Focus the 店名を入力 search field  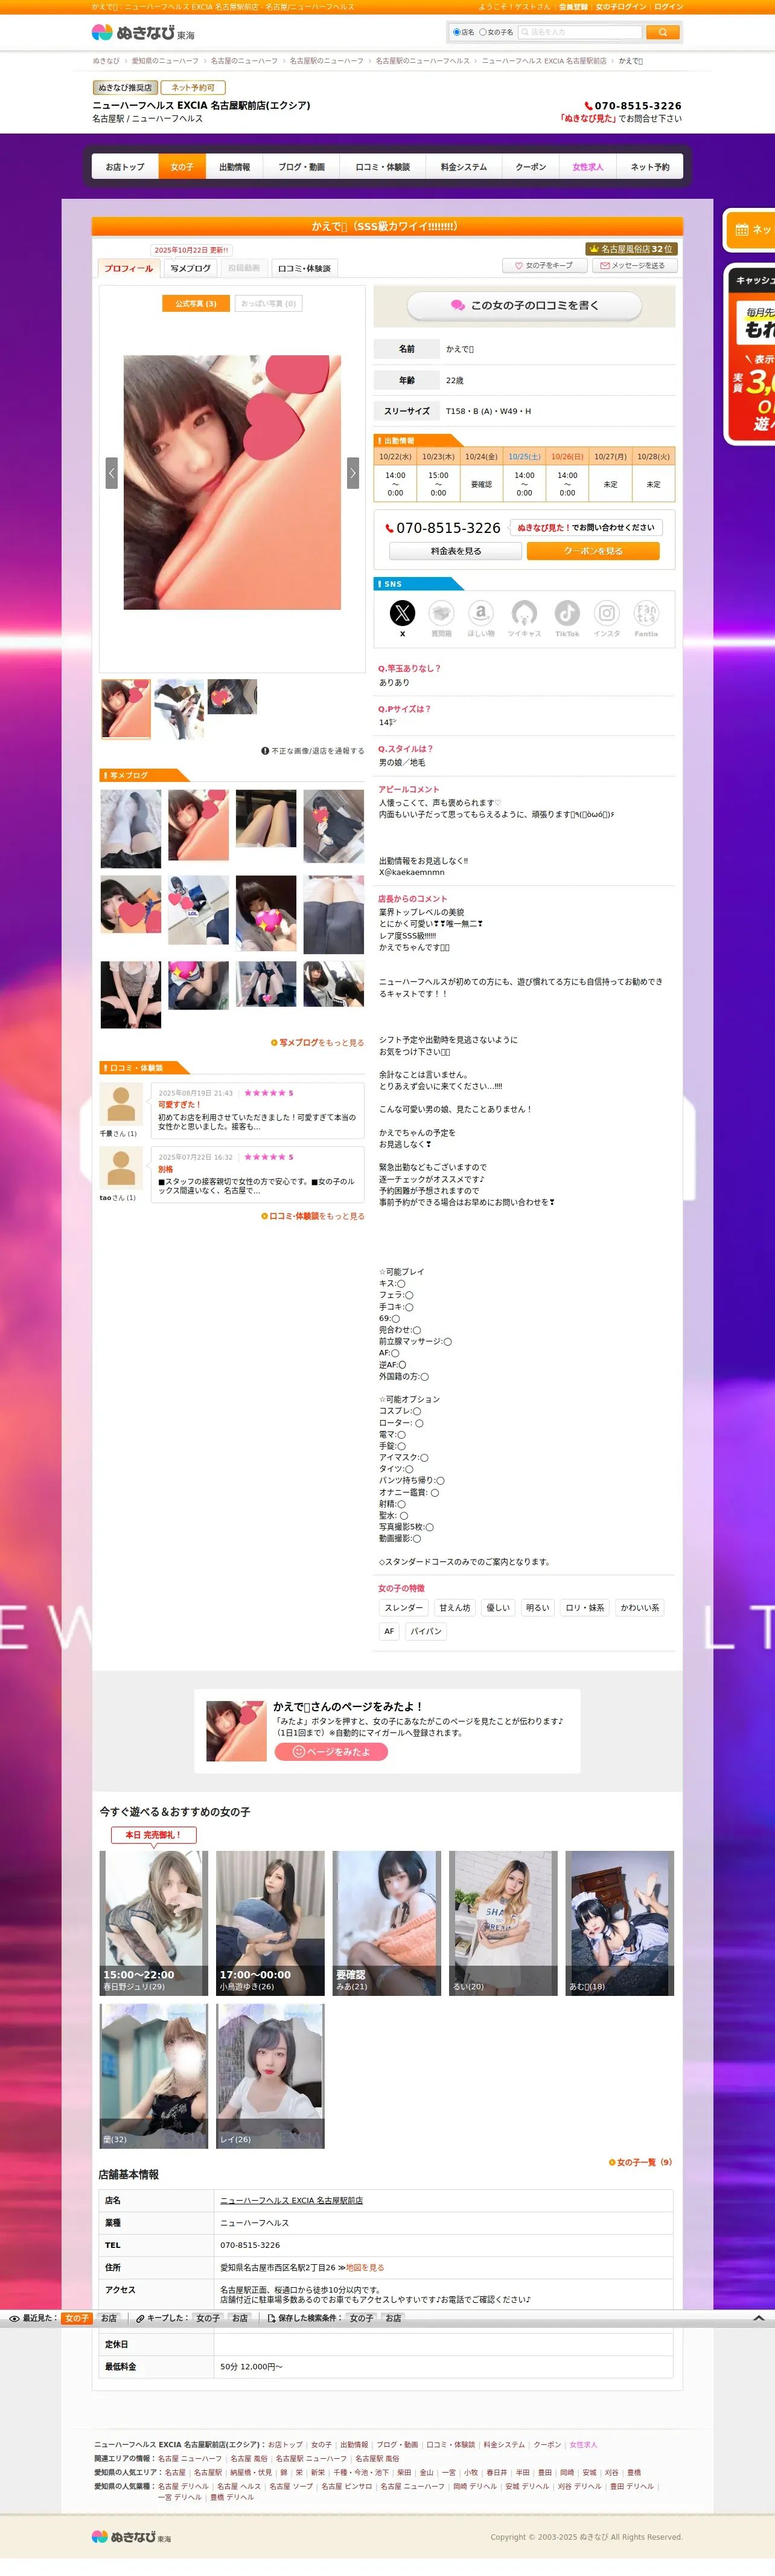pyautogui.click(x=579, y=32)
